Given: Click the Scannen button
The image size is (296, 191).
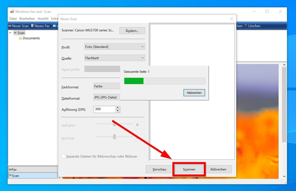Looking at the screenshot, I should click(189, 169).
